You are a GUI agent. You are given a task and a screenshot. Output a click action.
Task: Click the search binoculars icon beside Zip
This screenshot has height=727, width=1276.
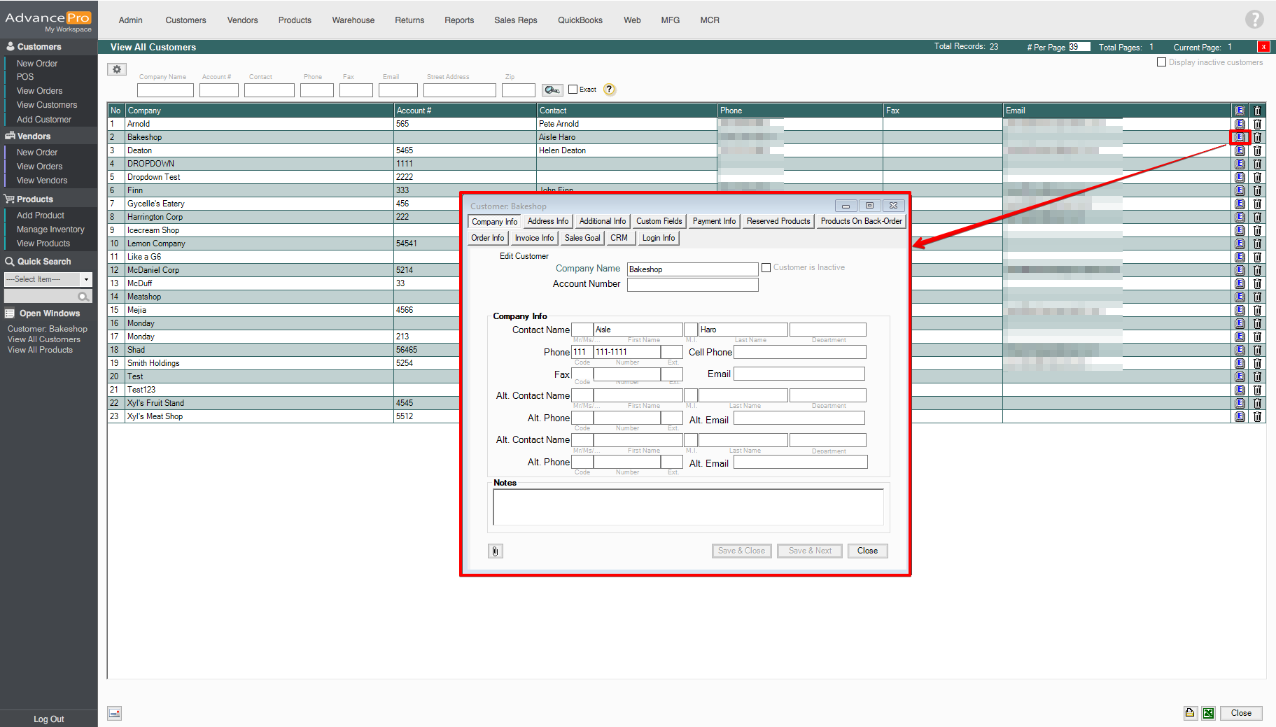click(552, 90)
